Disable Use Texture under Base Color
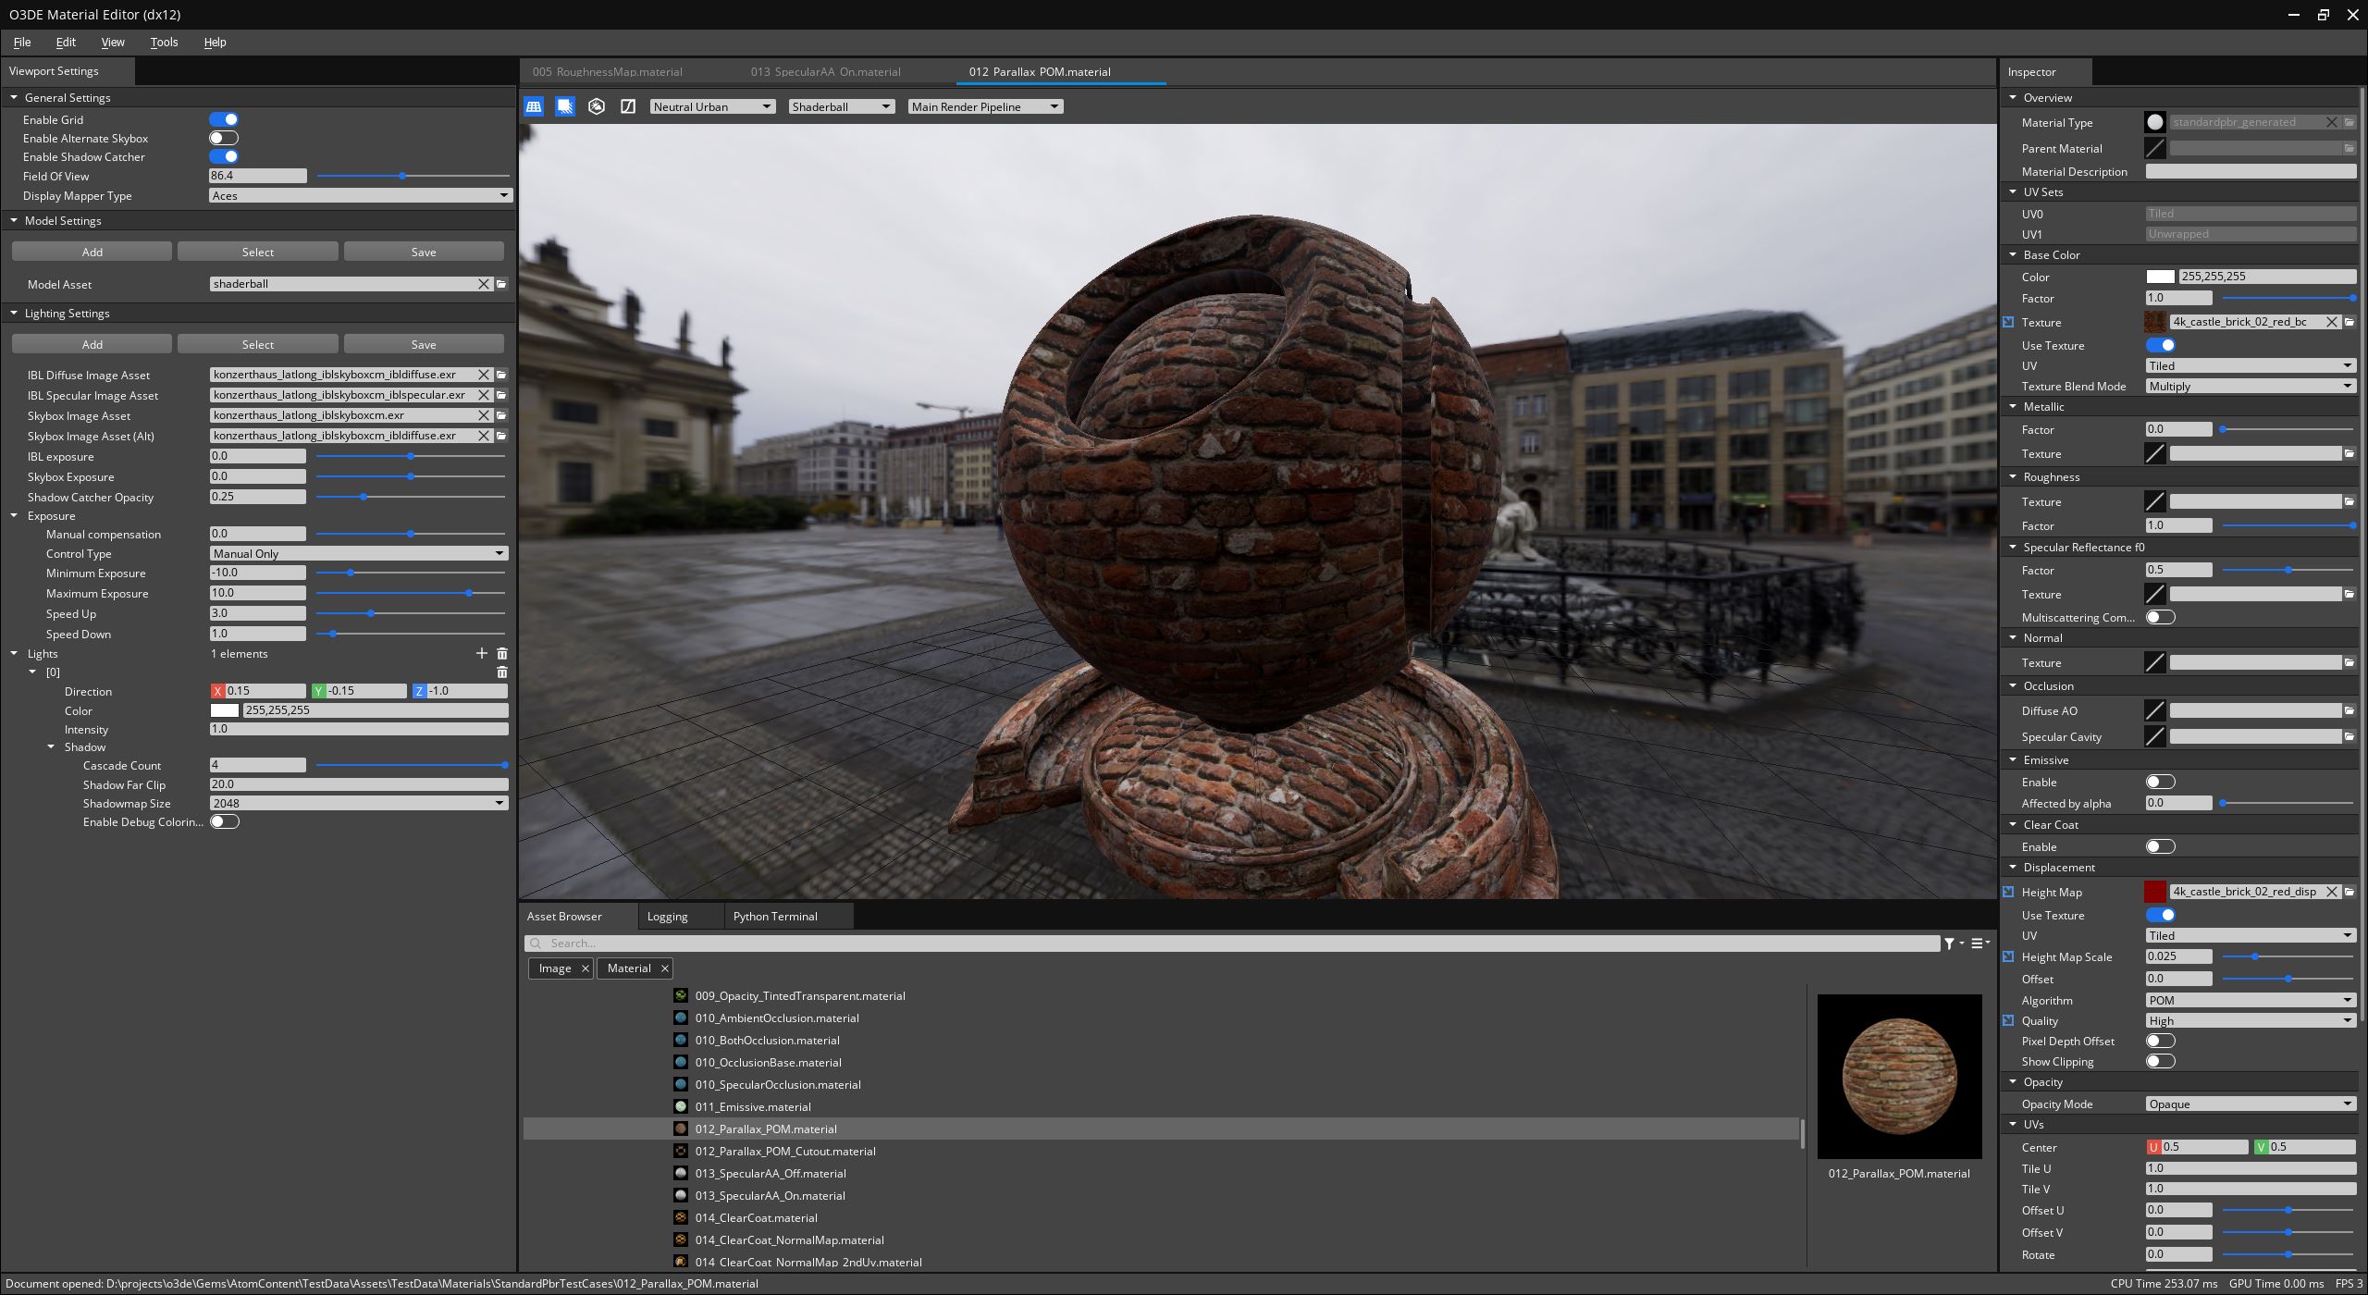The image size is (2368, 1295). click(x=2163, y=344)
